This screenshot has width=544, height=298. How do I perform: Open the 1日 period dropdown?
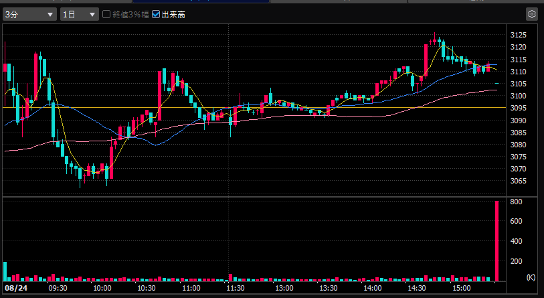pos(79,15)
